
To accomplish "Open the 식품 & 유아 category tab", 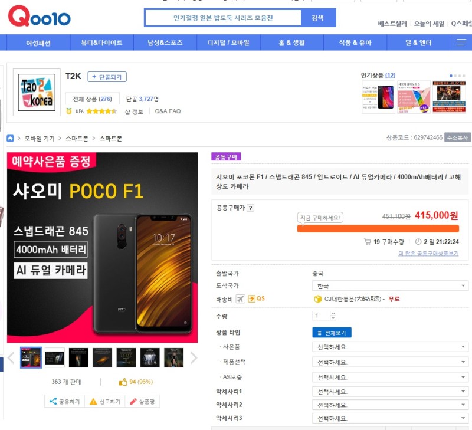I will tap(355, 42).
